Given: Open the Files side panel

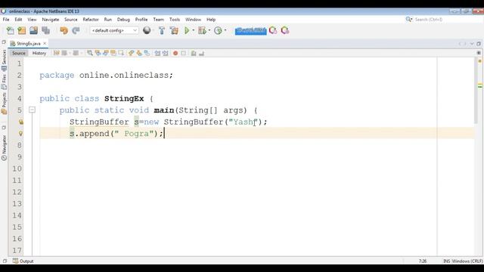Looking at the screenshot, I should click(4, 82).
